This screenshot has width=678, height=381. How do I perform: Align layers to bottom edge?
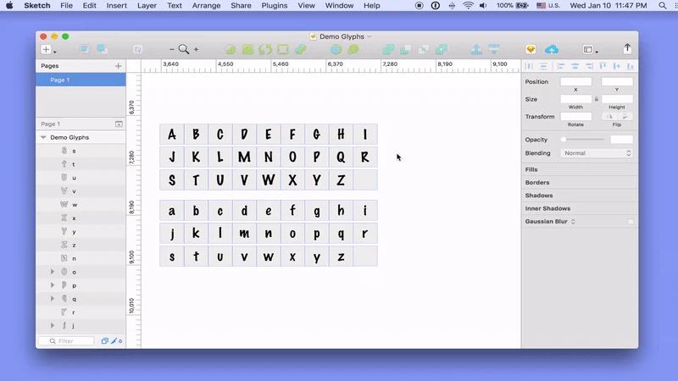(x=630, y=66)
